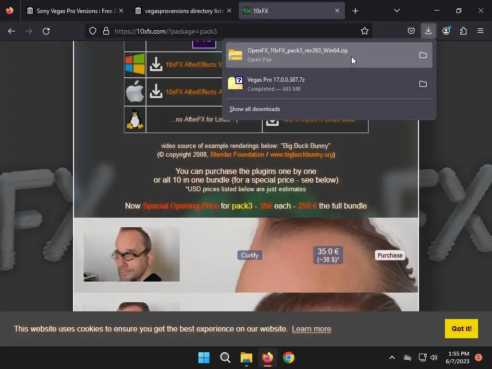This screenshot has height=369, width=492.
Task: View site security via padlock icon
Action: coord(106,31)
